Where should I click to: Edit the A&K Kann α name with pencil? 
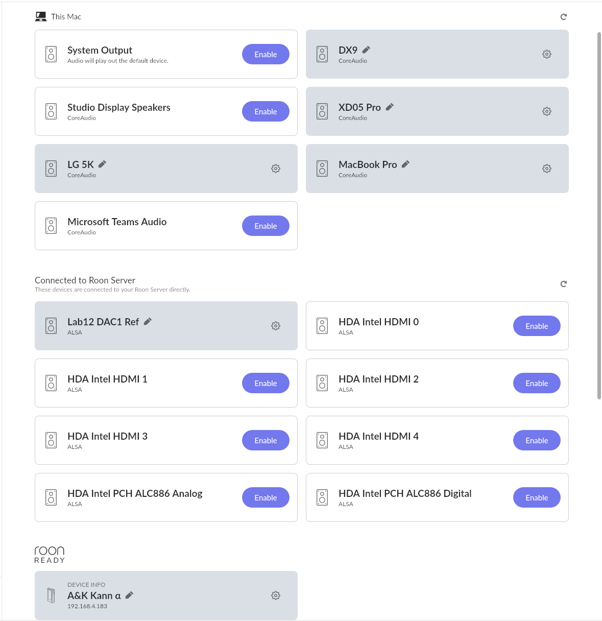[130, 595]
